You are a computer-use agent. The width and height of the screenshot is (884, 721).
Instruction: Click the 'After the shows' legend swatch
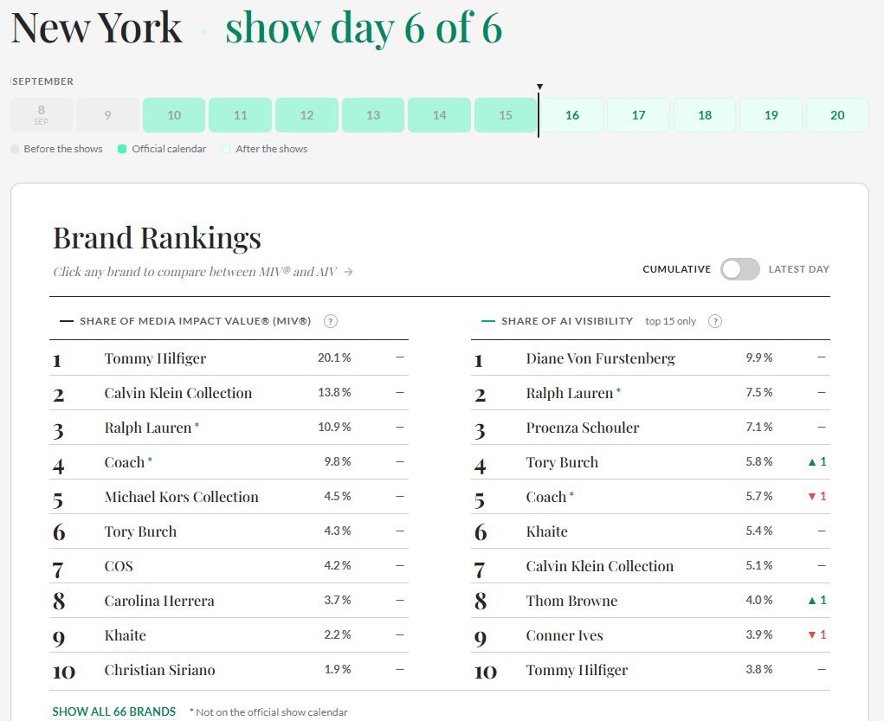(x=226, y=149)
